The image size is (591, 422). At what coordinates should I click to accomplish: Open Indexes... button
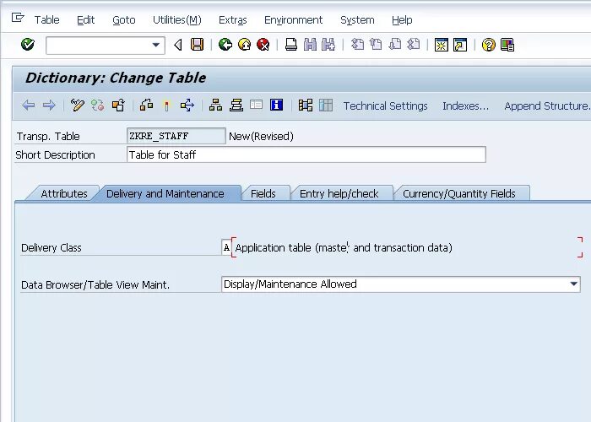point(465,105)
